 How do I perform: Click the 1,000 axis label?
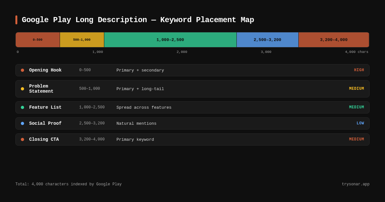point(98,52)
